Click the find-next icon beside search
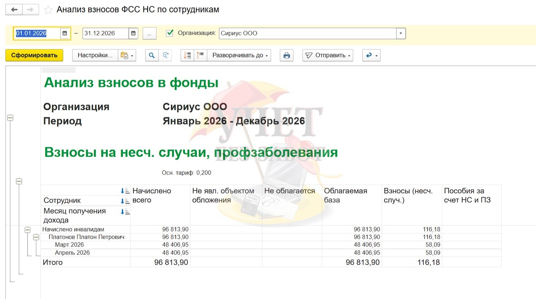Image resolution: width=536 pixels, height=299 pixels. coord(165,55)
